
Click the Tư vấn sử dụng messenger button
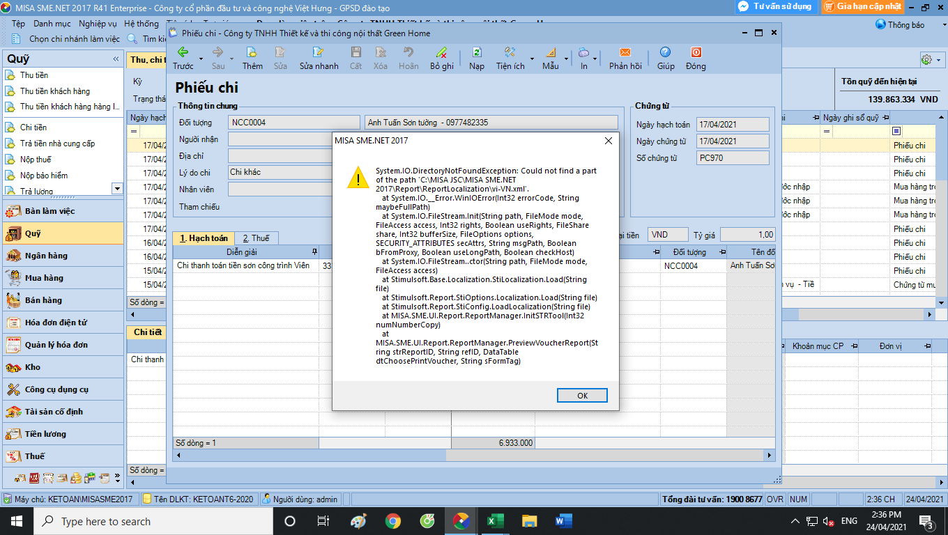coord(775,6)
